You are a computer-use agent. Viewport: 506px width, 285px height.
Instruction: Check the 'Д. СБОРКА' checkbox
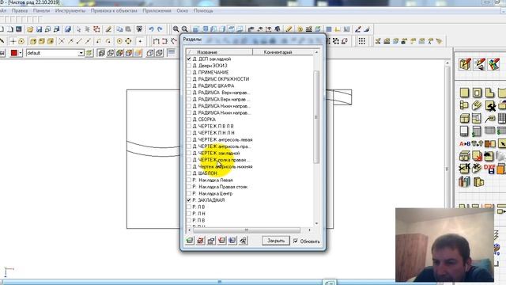click(189, 120)
